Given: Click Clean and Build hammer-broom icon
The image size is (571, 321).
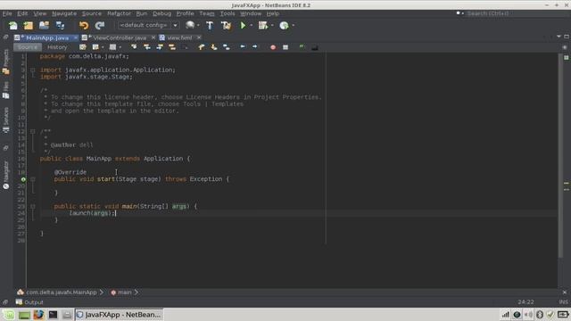Looking at the screenshot, I should point(226,25).
